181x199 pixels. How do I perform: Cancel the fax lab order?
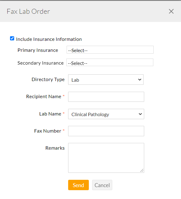[x=102, y=185]
